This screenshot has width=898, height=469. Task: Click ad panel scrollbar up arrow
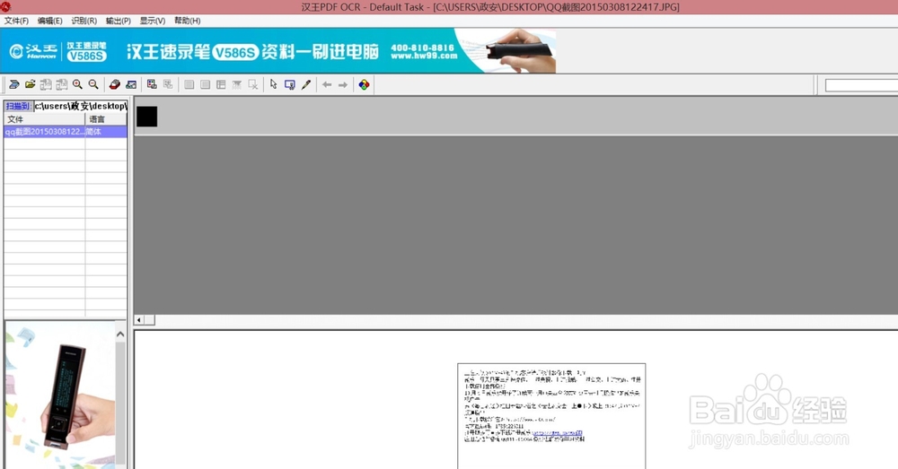pyautogui.click(x=120, y=334)
